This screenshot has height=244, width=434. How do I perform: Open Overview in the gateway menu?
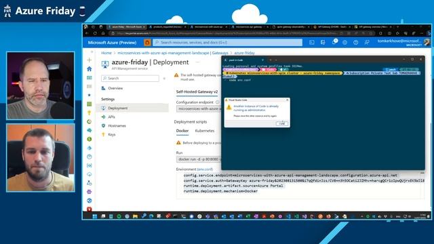[x=115, y=88]
